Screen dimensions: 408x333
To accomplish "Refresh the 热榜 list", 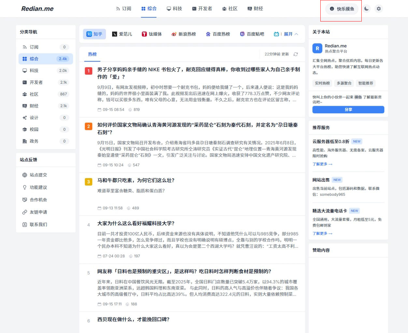I will click(295, 54).
